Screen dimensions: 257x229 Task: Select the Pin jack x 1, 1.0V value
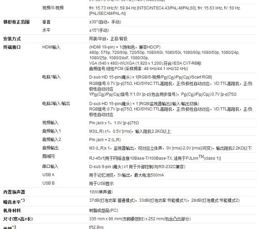tap(114, 123)
